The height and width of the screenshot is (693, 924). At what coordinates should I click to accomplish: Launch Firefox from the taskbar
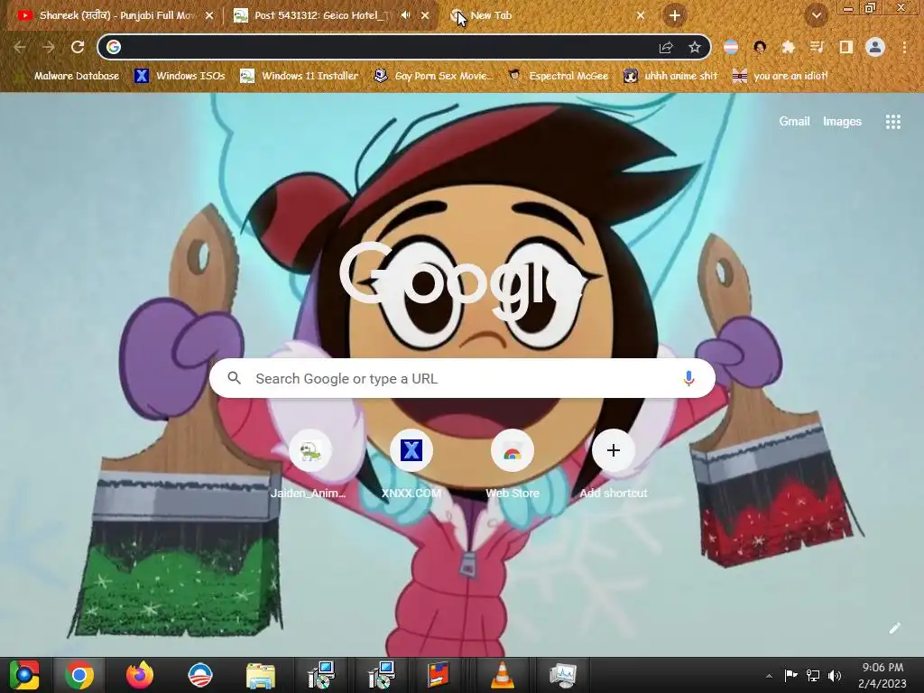140,675
